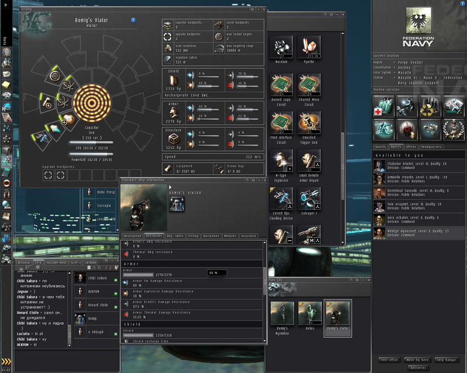Select Romig's Myrmidon ship thumbnail
The height and width of the screenshot is (373, 467).
(282, 313)
